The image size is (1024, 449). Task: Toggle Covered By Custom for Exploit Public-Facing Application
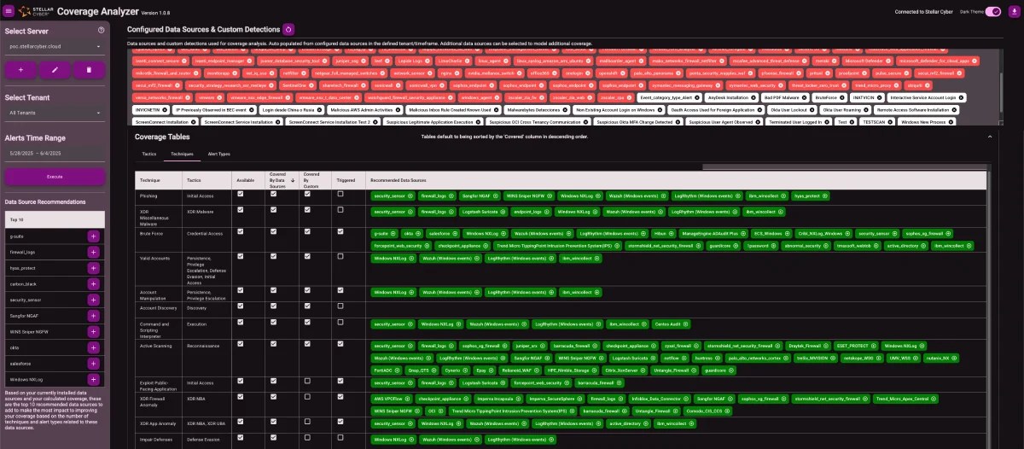[x=308, y=381]
